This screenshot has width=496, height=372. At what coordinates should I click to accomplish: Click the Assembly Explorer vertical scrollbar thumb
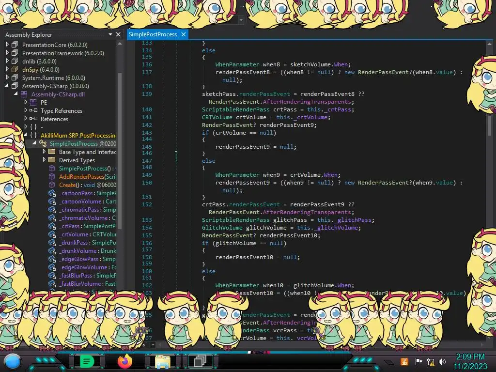(120, 150)
